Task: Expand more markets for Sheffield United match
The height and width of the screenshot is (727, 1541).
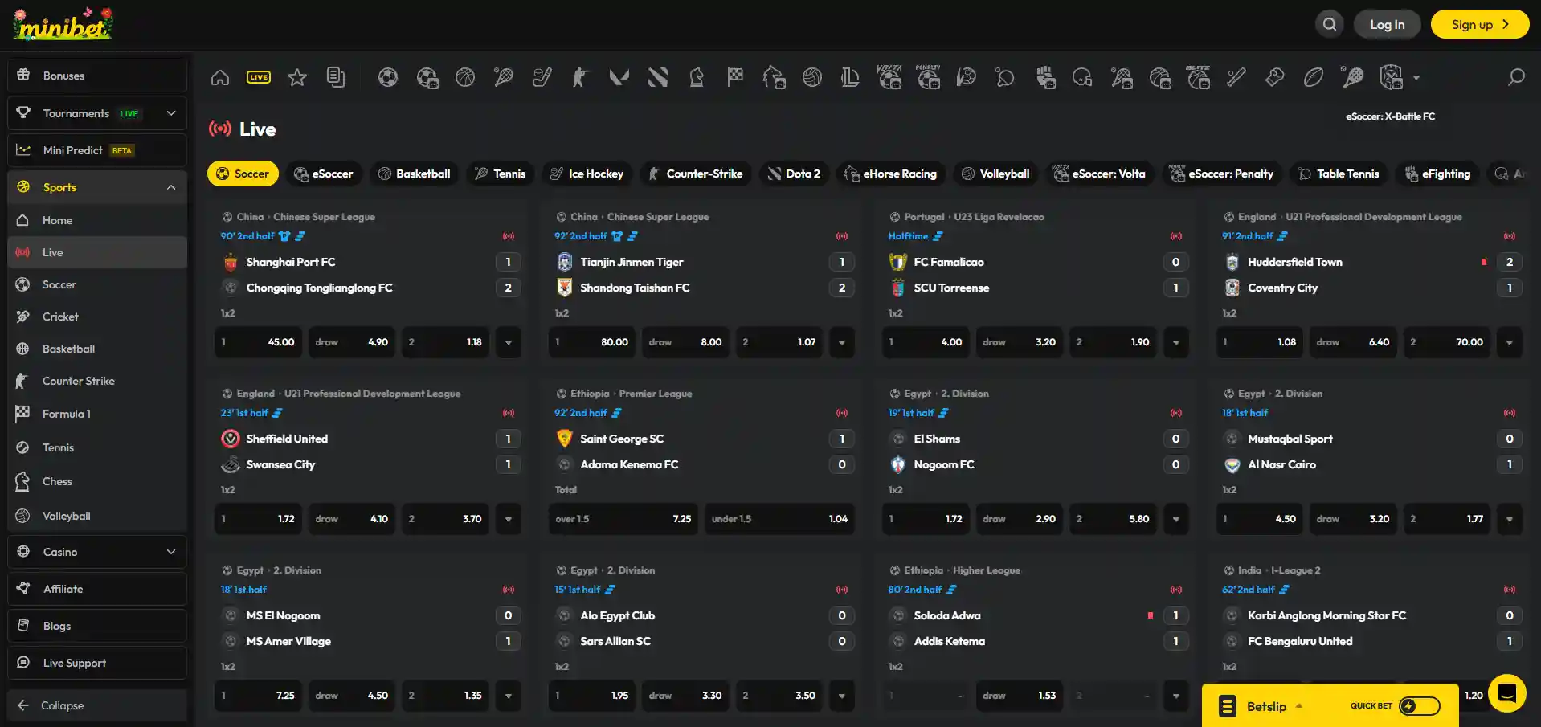Action: (x=509, y=519)
